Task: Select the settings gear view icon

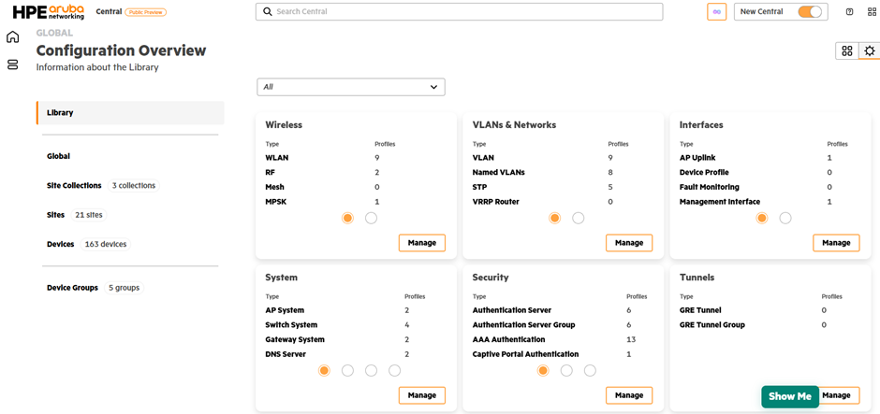Action: coord(870,51)
